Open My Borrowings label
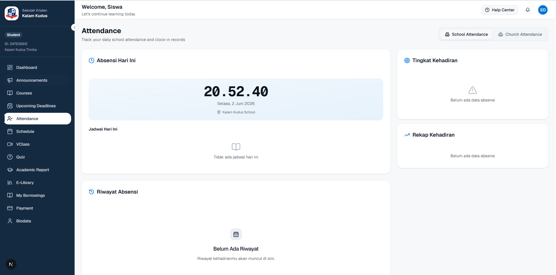This screenshot has width=556, height=275. (31, 195)
